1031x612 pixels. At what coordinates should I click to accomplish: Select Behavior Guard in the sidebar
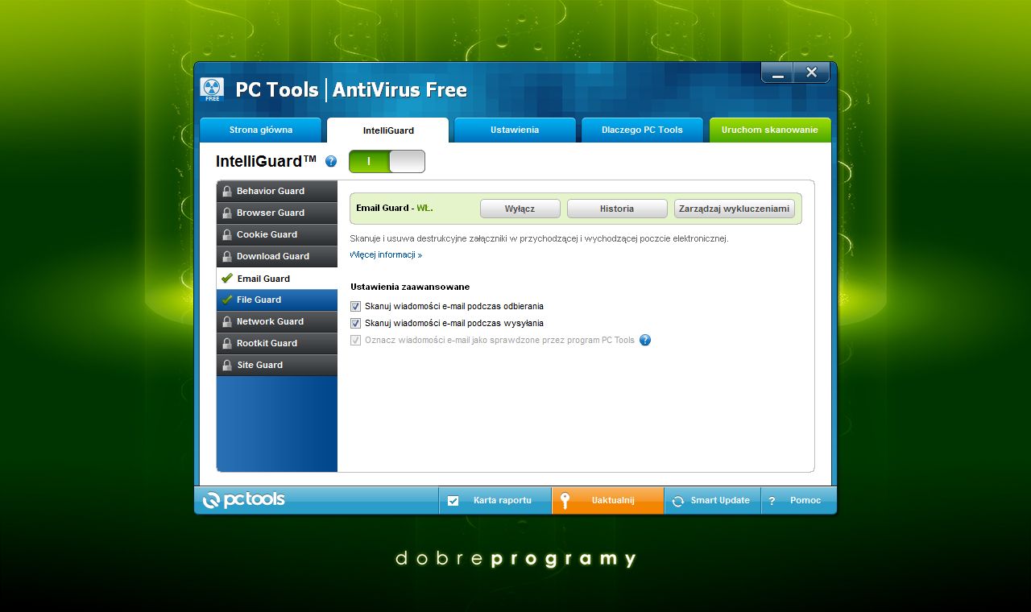coord(277,192)
